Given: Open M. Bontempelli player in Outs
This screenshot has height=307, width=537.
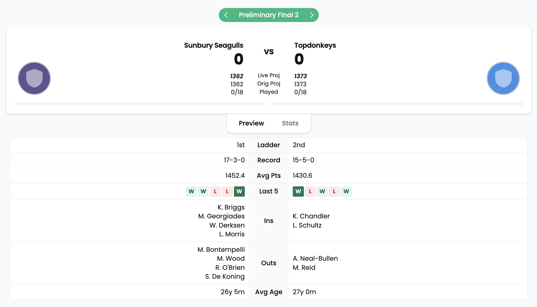Looking at the screenshot, I should [x=221, y=250].
